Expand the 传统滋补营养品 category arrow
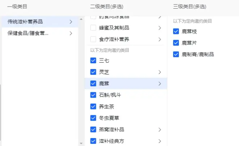 [x=71, y=22]
